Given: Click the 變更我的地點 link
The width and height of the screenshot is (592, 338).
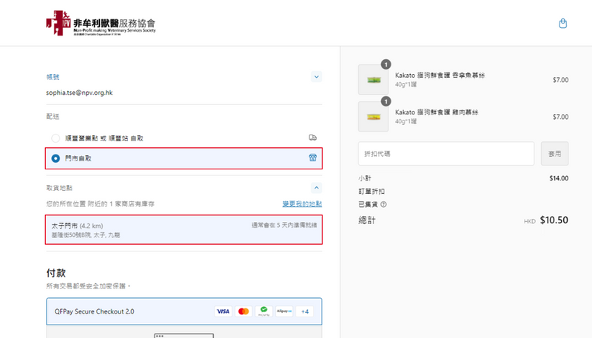Looking at the screenshot, I should [302, 203].
